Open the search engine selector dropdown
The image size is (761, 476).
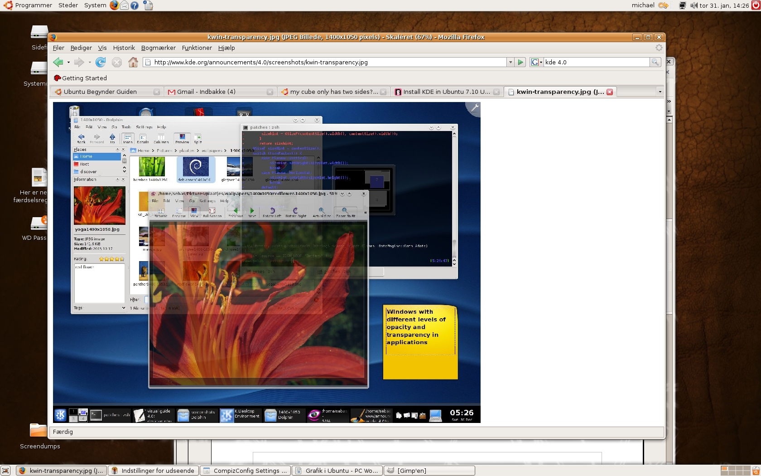coord(537,62)
